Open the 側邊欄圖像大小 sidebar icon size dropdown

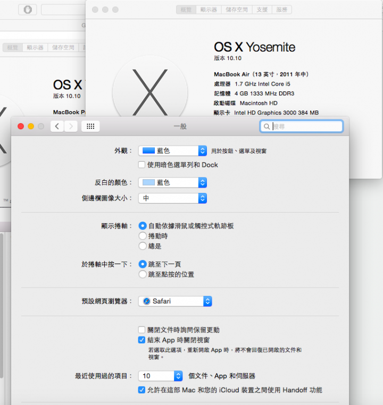tap(173, 198)
